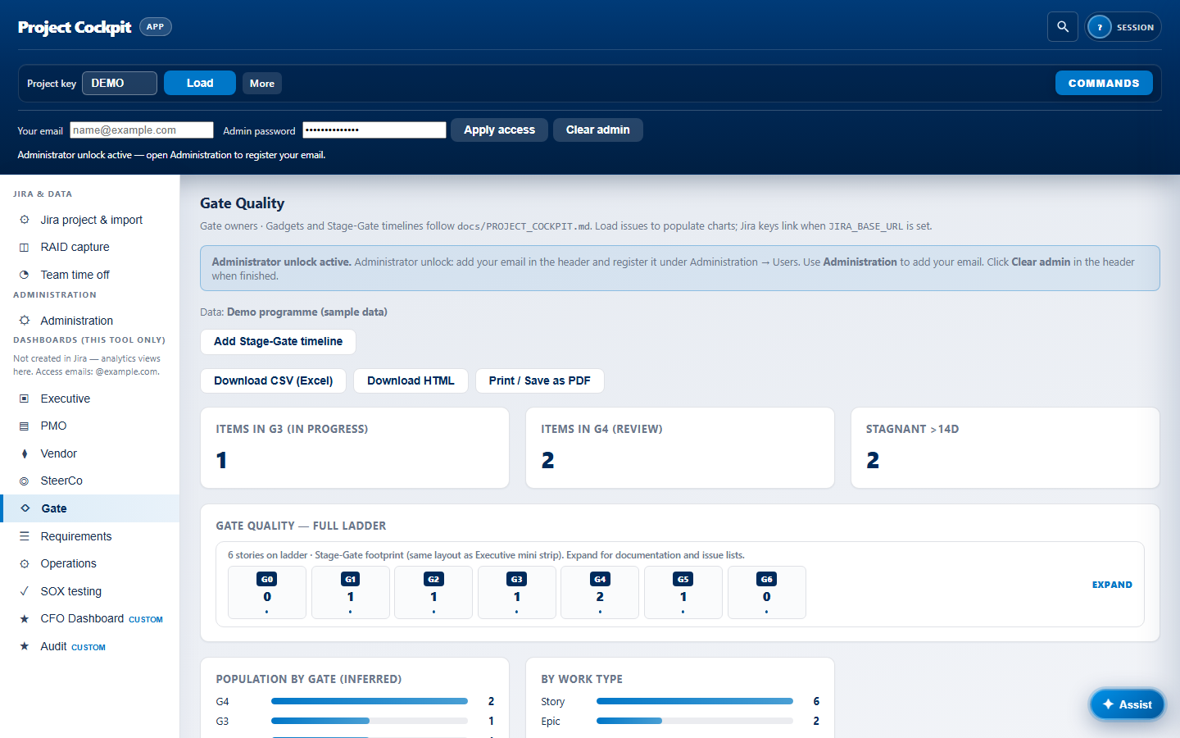1180x738 pixels.
Task: Open the COMMANDS panel
Action: click(1104, 83)
